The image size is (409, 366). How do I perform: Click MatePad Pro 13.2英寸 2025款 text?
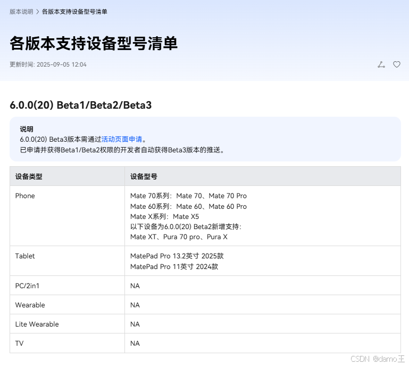(177, 256)
